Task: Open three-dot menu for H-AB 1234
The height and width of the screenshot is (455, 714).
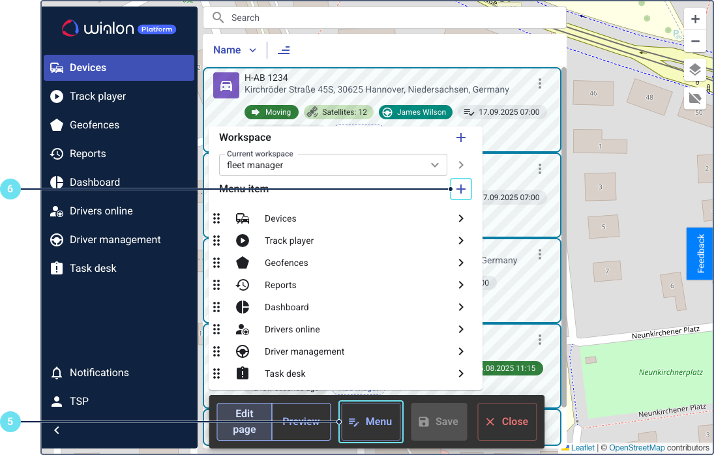Action: pos(539,83)
